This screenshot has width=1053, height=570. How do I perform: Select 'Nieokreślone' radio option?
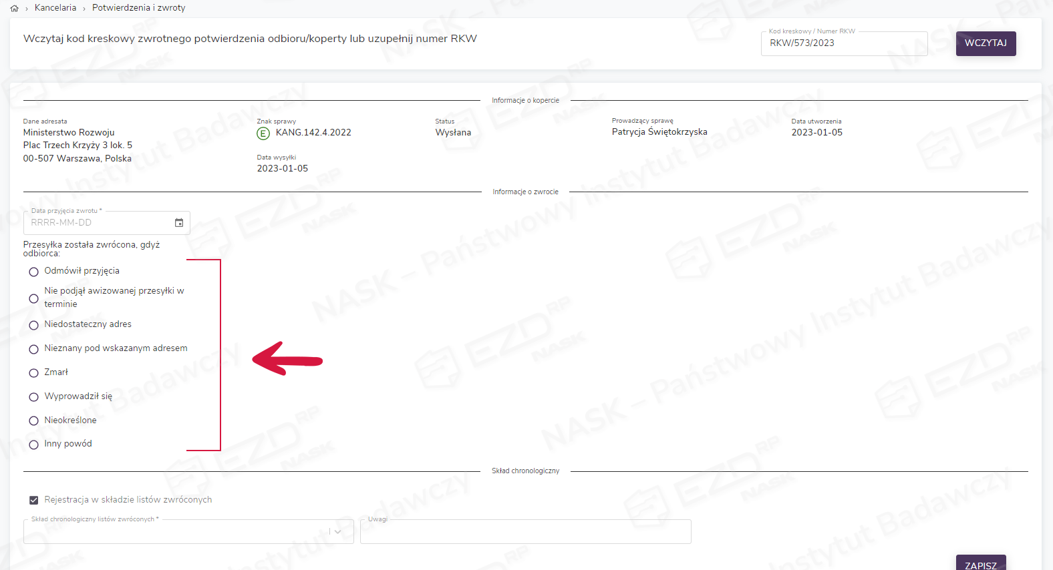pyautogui.click(x=33, y=420)
